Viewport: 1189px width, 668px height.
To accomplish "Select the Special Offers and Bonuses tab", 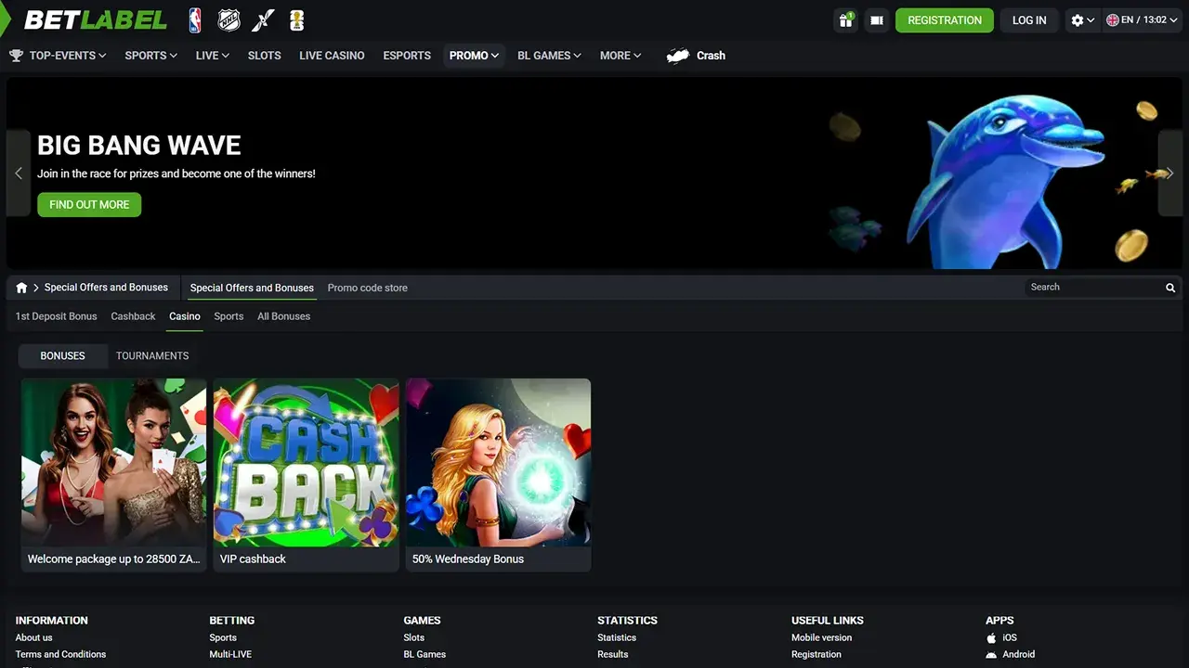I will (252, 288).
